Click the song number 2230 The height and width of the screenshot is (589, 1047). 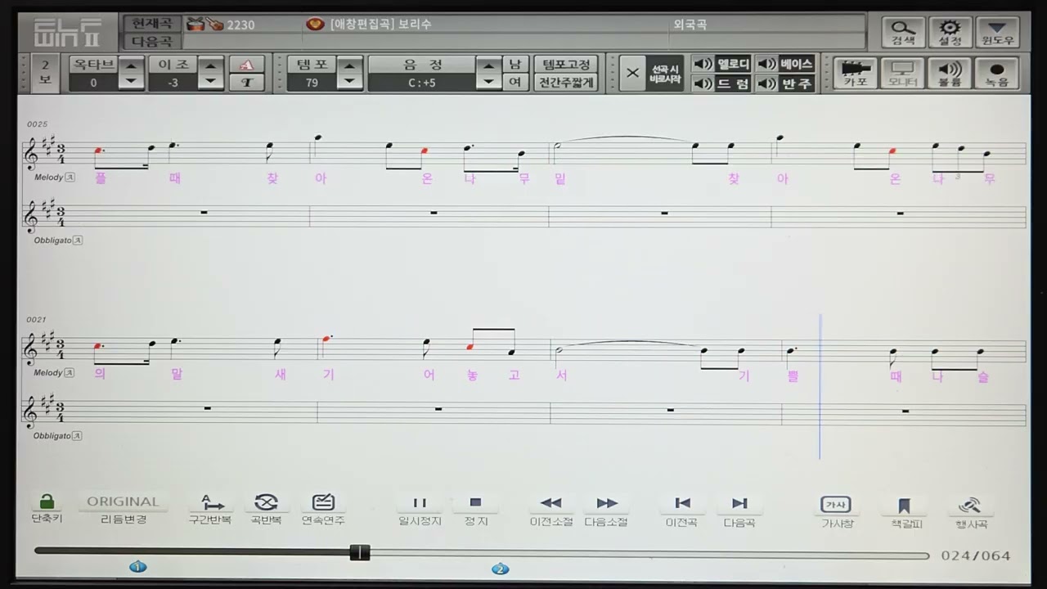pos(240,25)
